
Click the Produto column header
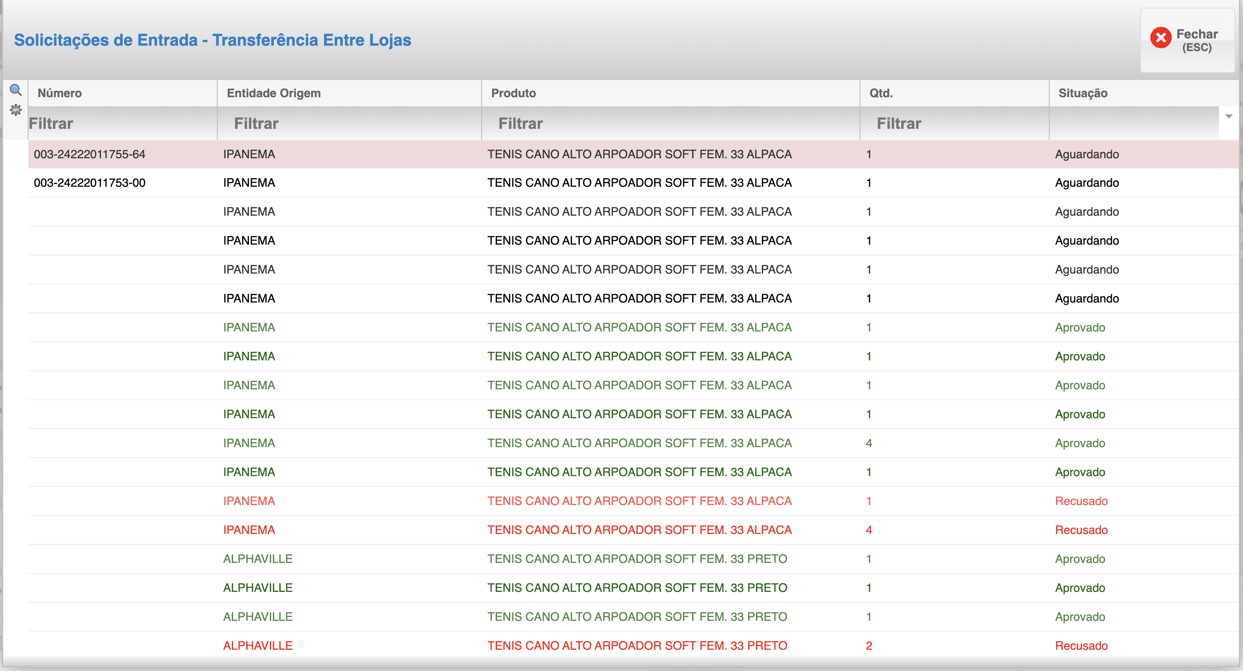click(x=513, y=93)
